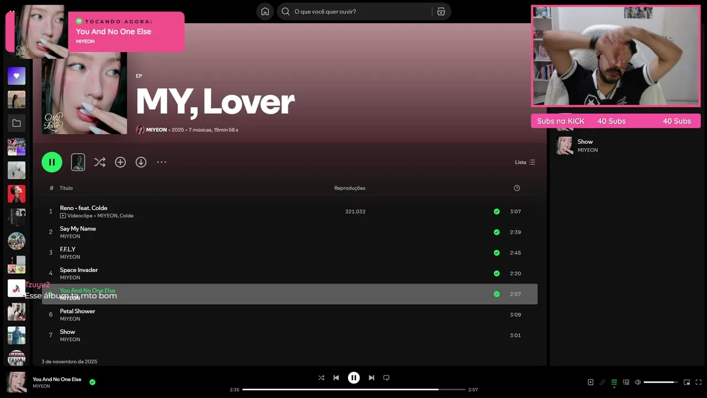Skip to the previous track
The image size is (707, 398).
[x=336, y=378]
